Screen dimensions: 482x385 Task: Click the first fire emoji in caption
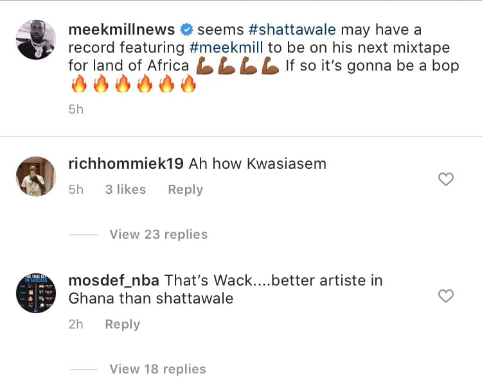(x=79, y=83)
